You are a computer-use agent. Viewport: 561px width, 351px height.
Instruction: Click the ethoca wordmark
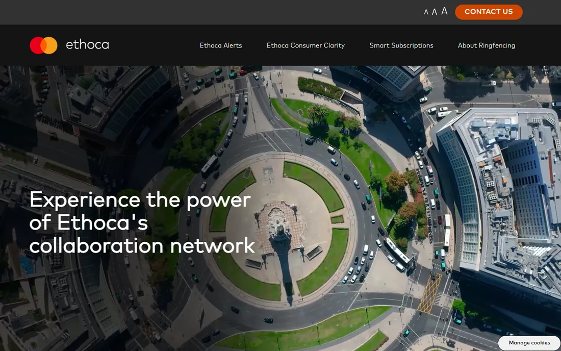(x=87, y=45)
